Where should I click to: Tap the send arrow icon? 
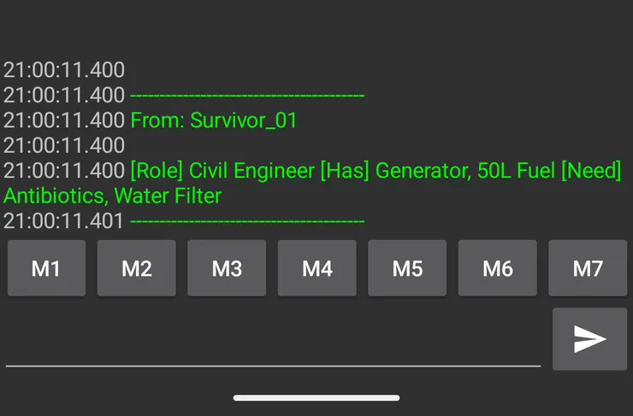pos(589,339)
